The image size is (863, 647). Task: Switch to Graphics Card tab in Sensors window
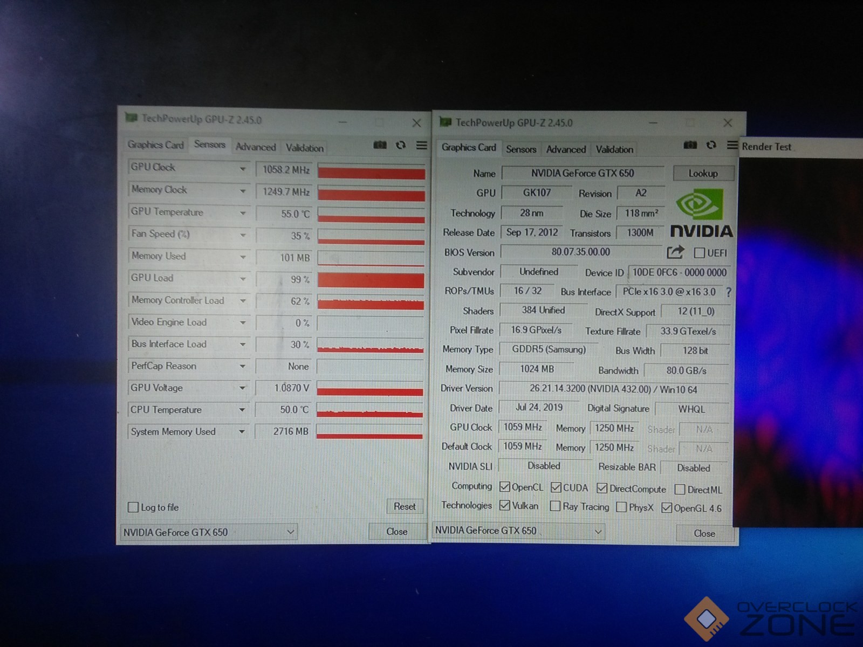point(155,144)
